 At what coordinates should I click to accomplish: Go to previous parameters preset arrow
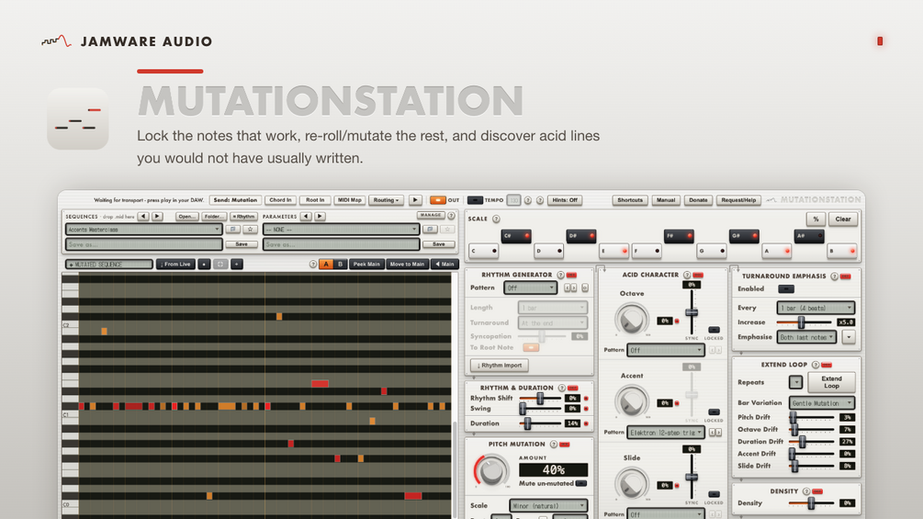[306, 216]
